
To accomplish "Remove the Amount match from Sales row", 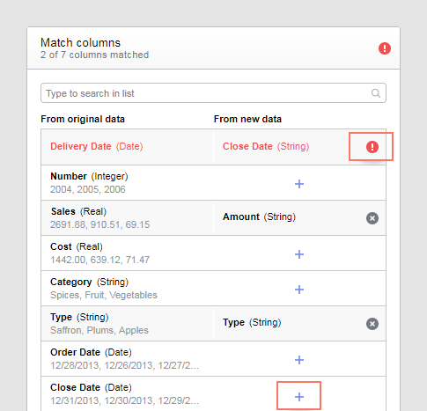I will coord(372,218).
